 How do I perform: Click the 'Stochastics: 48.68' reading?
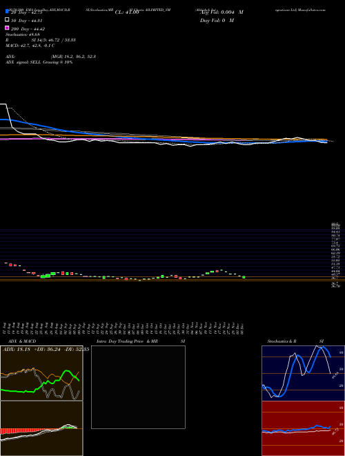point(22,35)
